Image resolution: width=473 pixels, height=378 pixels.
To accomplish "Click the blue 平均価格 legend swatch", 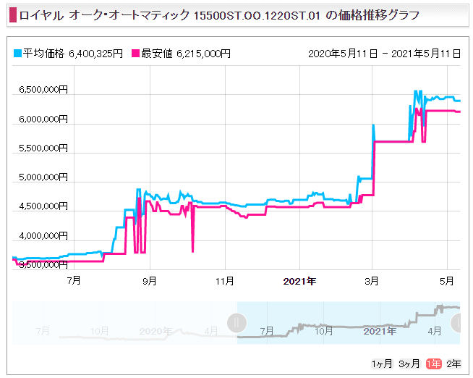I will pos(17,54).
